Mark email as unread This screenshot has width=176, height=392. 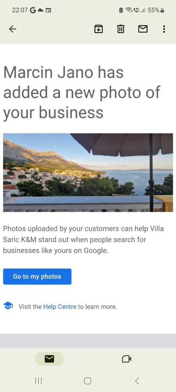click(143, 29)
